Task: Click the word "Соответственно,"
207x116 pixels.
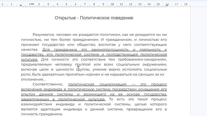Action: (x=48, y=84)
